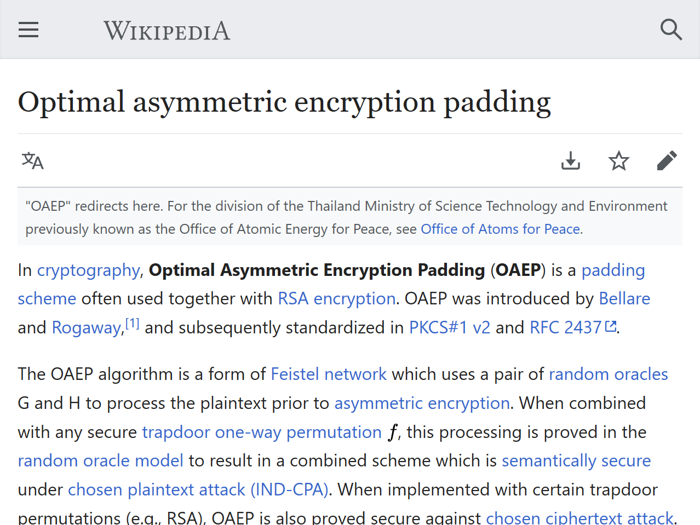Image resolution: width=700 pixels, height=525 pixels.
Task: Open chosen plaintext attack (IND-CPA) link
Action: (x=198, y=489)
